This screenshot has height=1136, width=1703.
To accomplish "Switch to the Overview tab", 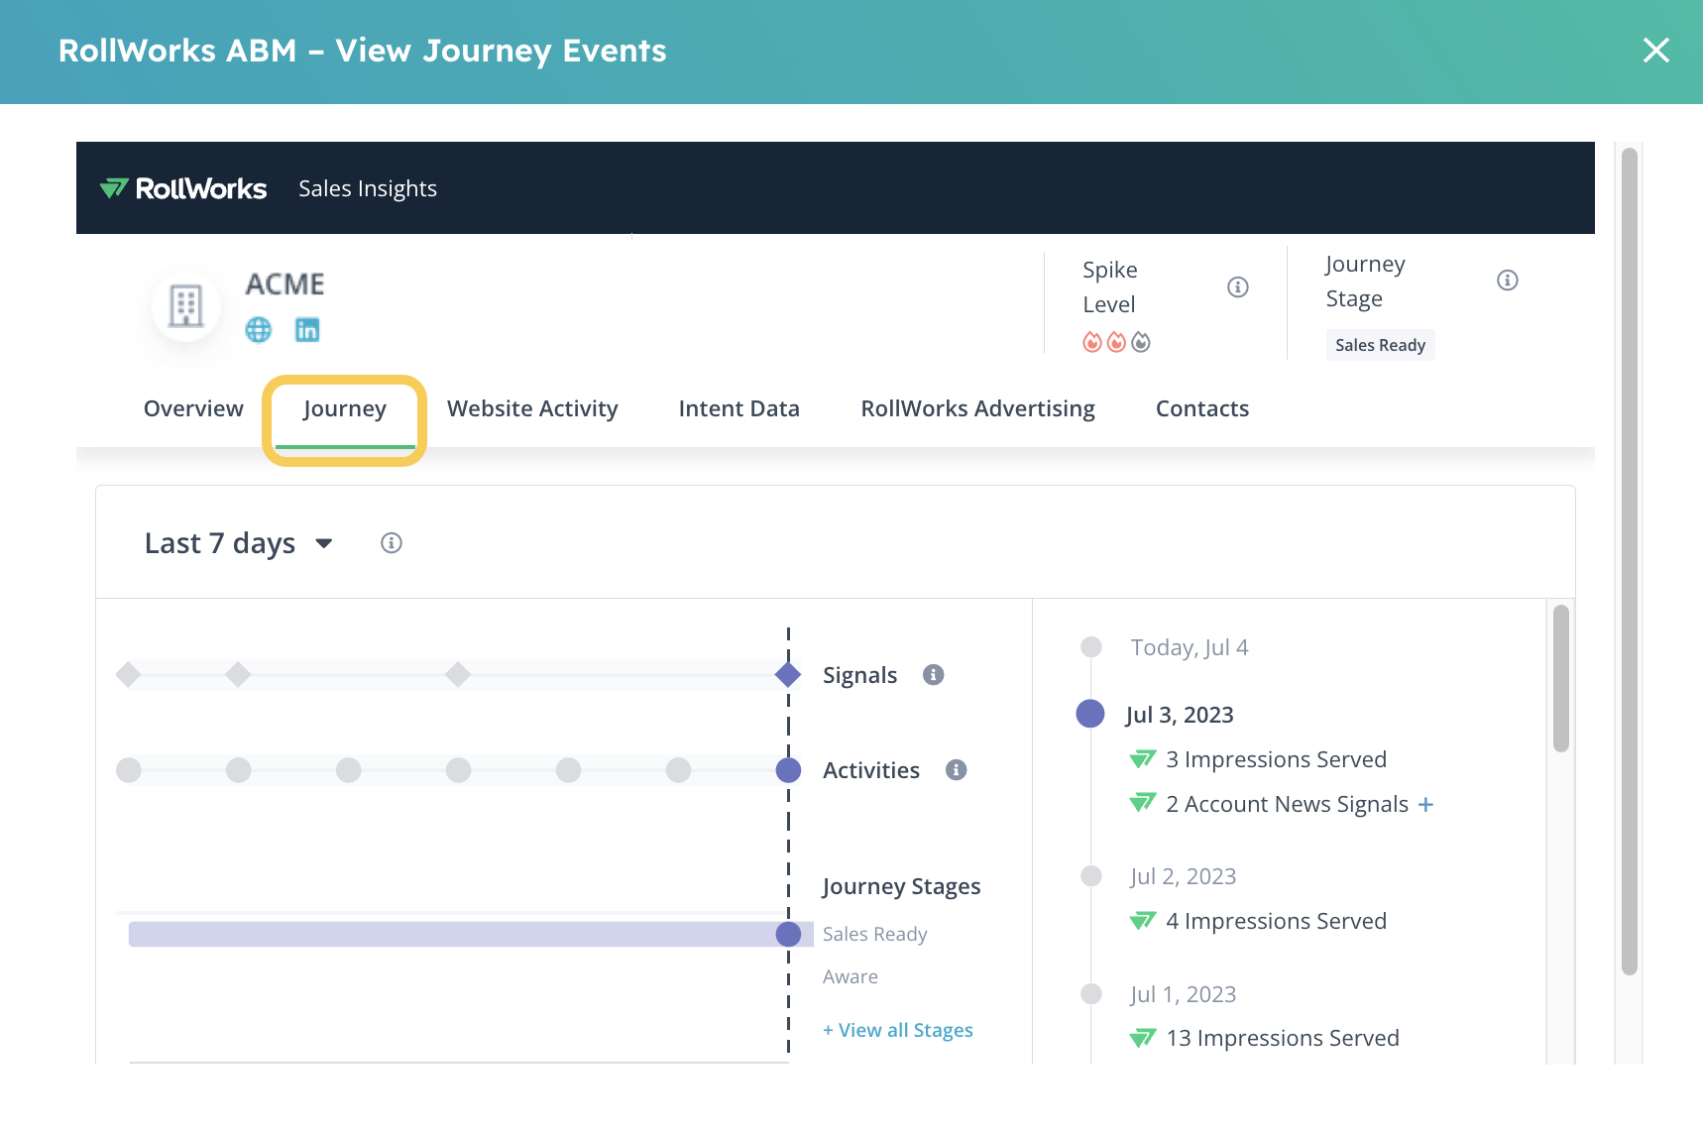I will [193, 408].
